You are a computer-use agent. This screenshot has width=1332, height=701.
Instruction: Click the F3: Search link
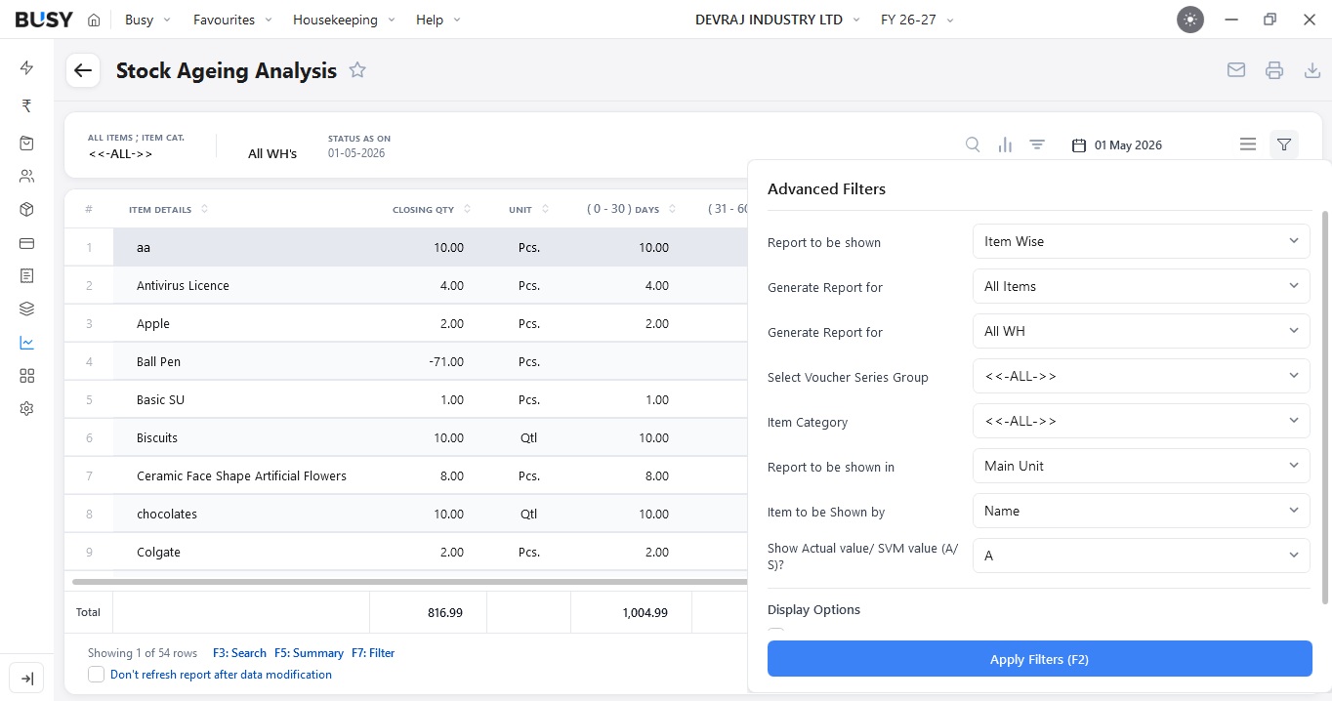click(239, 653)
